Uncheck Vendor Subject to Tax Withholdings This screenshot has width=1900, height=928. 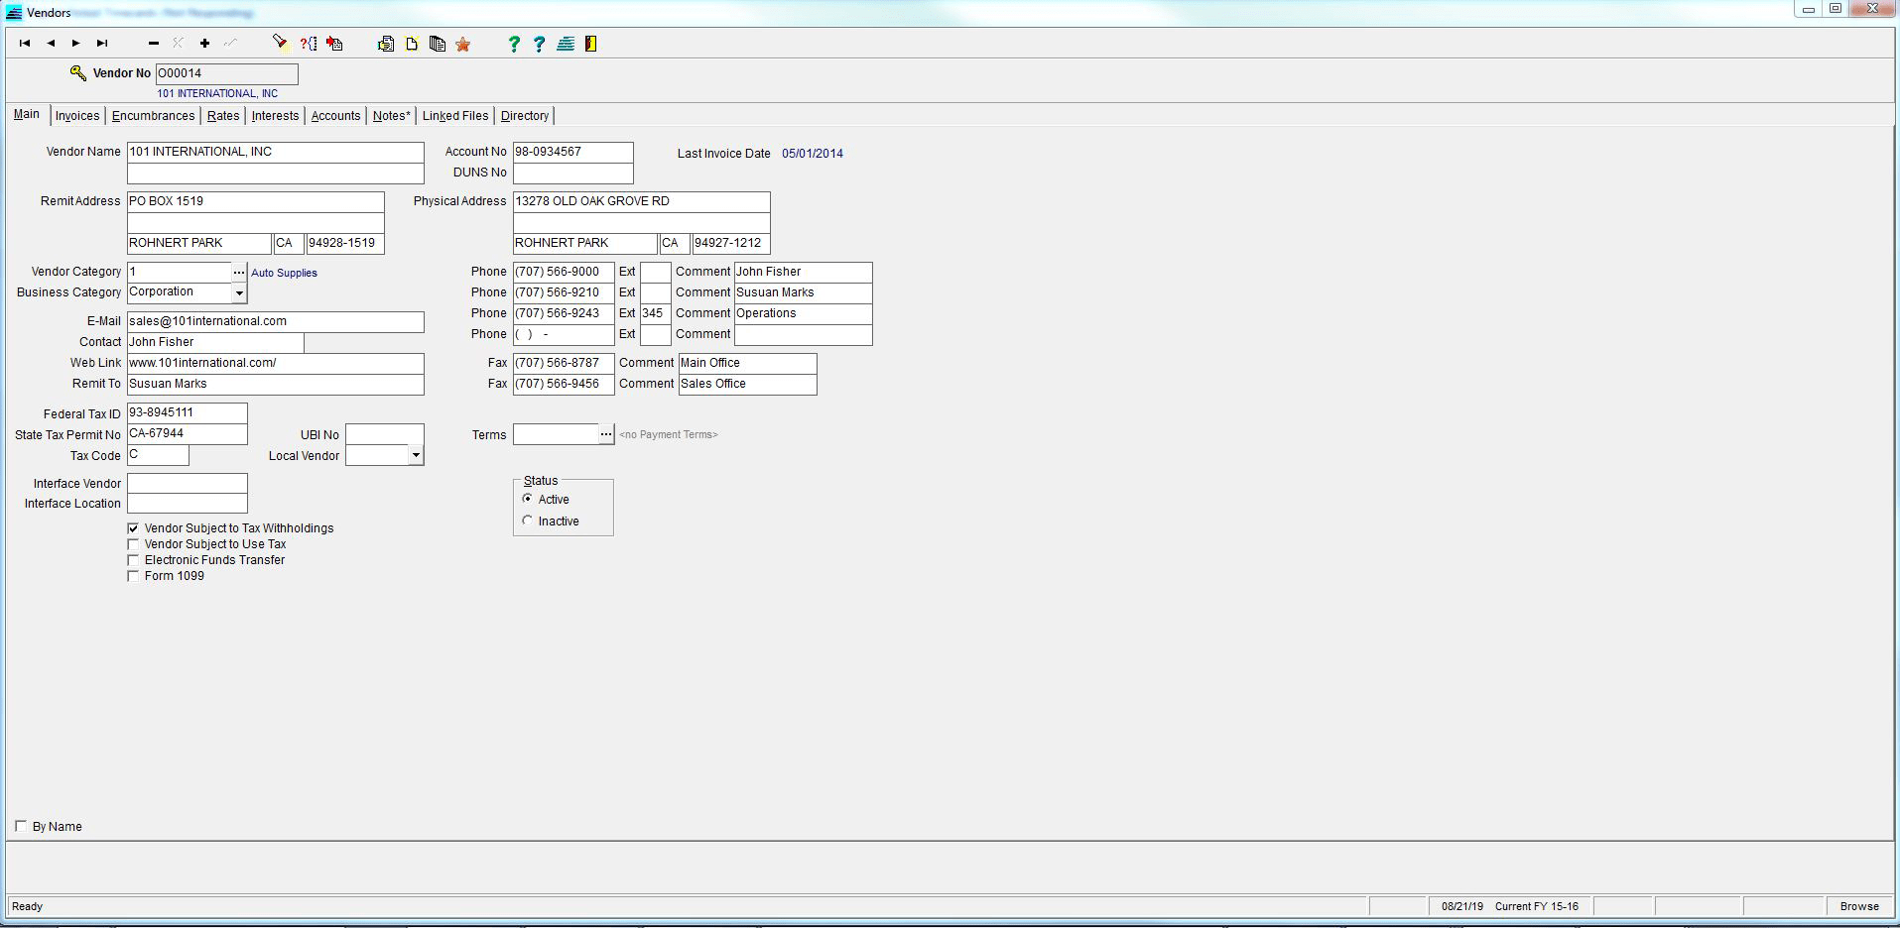133,528
